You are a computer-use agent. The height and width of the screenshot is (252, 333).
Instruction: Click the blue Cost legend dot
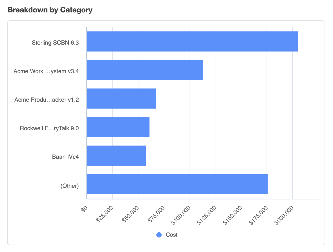(159, 235)
